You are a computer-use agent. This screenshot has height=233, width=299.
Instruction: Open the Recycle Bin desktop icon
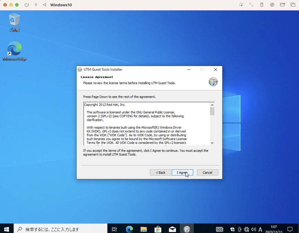14,22
